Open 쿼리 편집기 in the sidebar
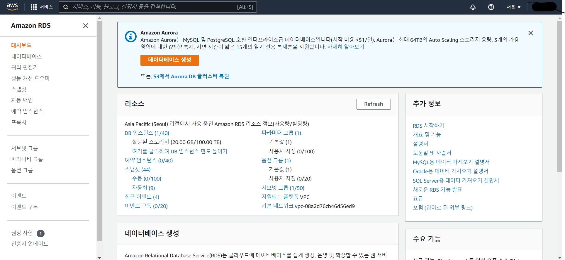The width and height of the screenshot is (565, 260). 24,67
